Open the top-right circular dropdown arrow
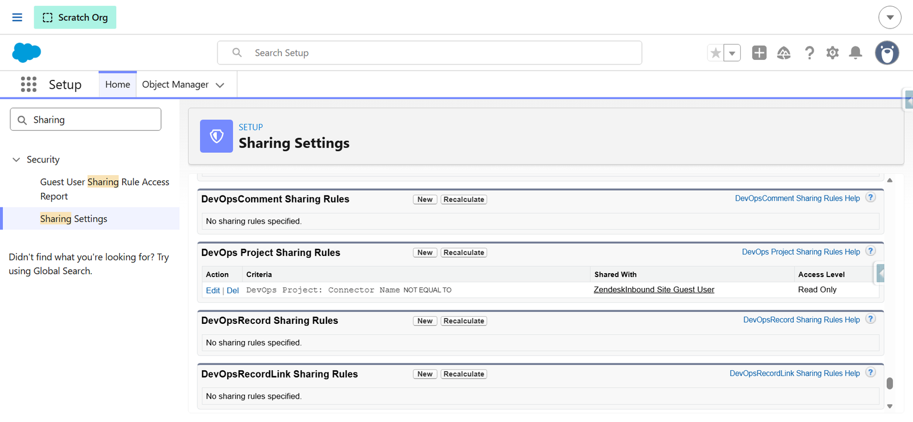 [x=890, y=17]
